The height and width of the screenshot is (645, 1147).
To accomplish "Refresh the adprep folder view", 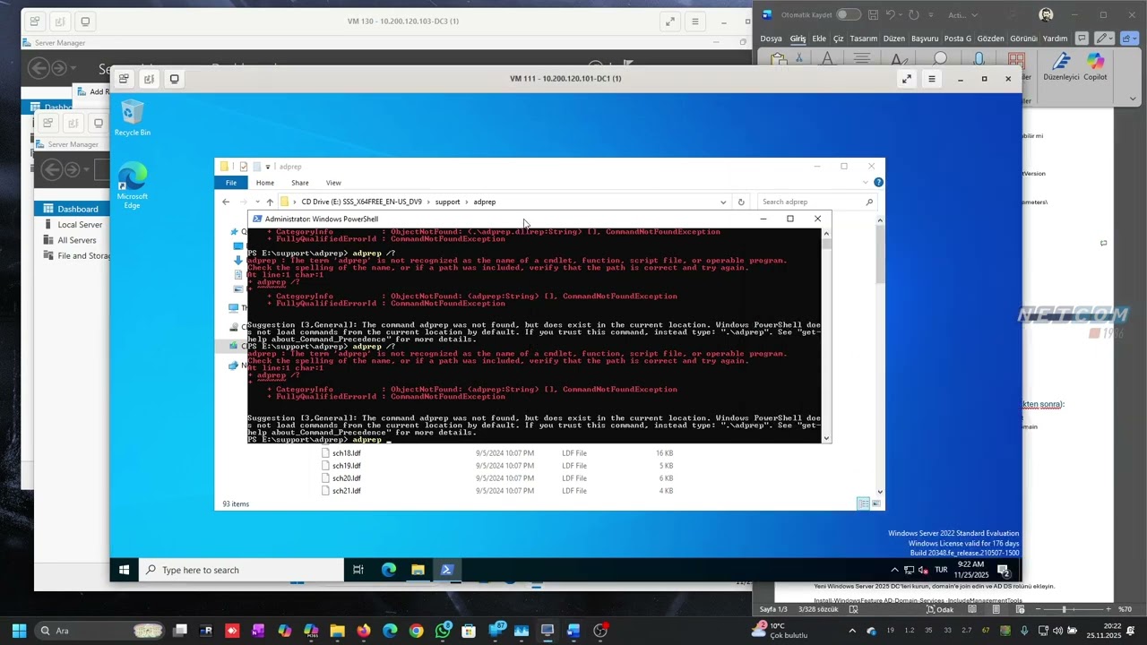I will (741, 202).
